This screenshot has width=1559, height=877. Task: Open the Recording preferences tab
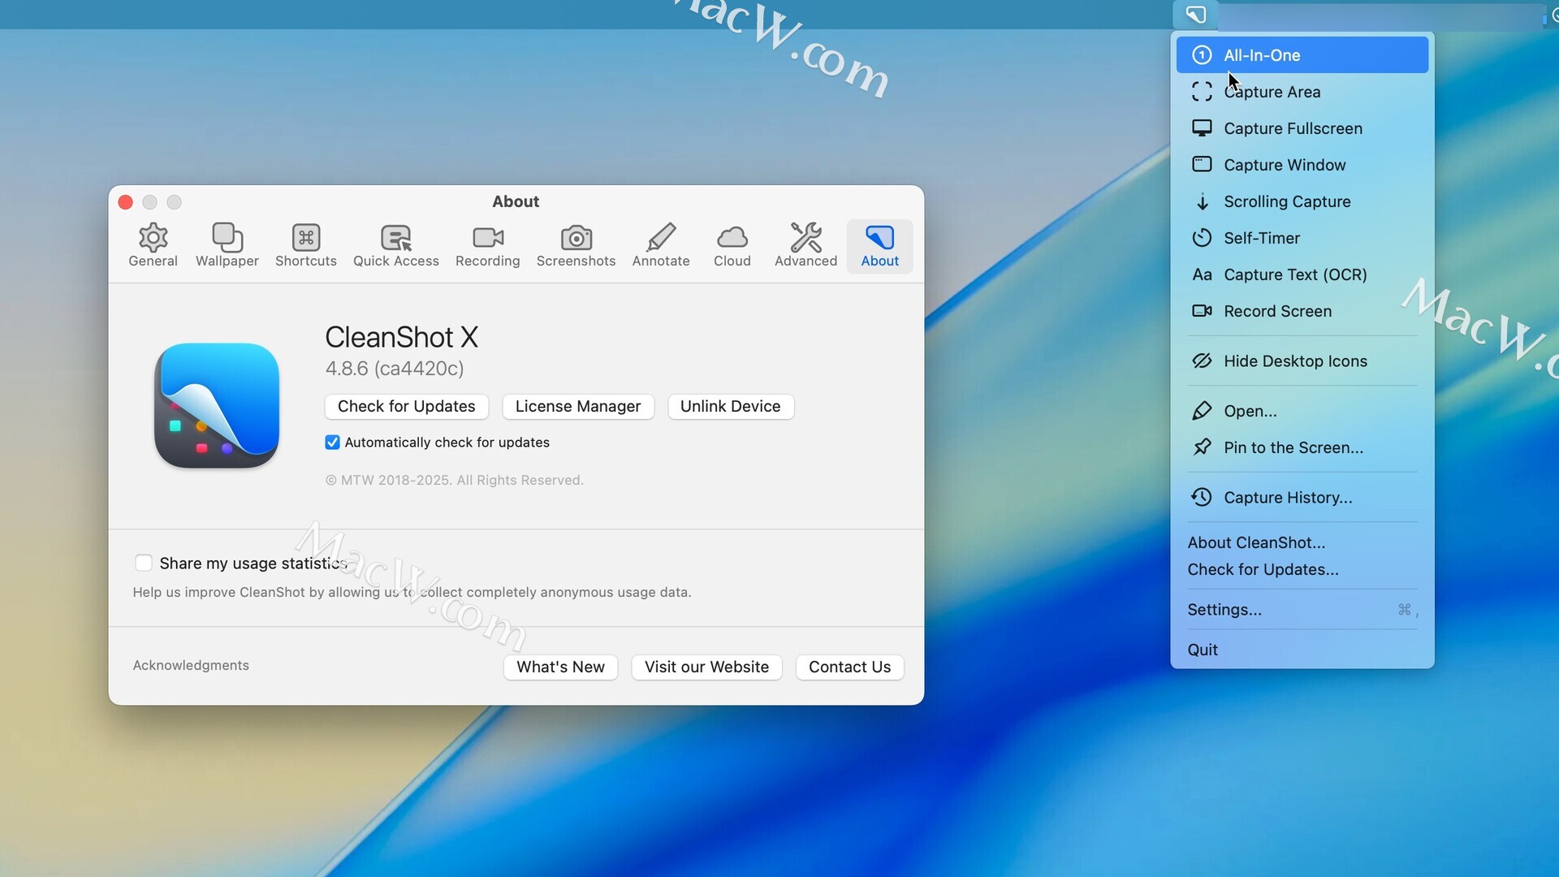pos(487,244)
